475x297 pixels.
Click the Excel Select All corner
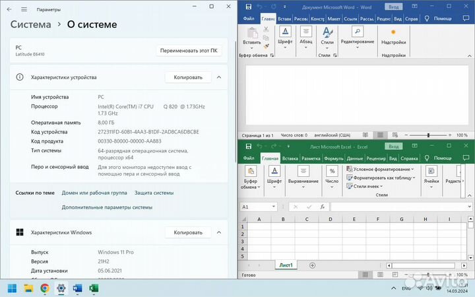tap(243, 219)
